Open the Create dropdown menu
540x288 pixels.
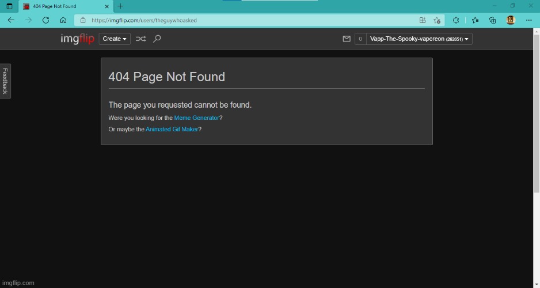tap(115, 39)
